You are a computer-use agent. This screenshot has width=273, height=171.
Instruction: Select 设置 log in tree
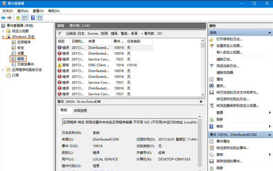coord(21,53)
